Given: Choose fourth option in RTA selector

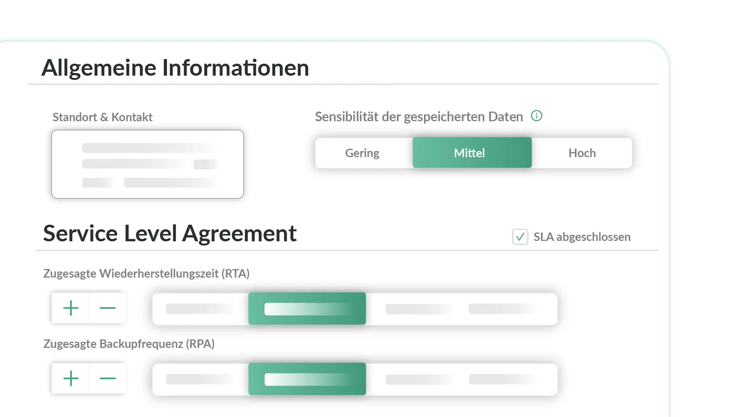Looking at the screenshot, I should tap(502, 309).
